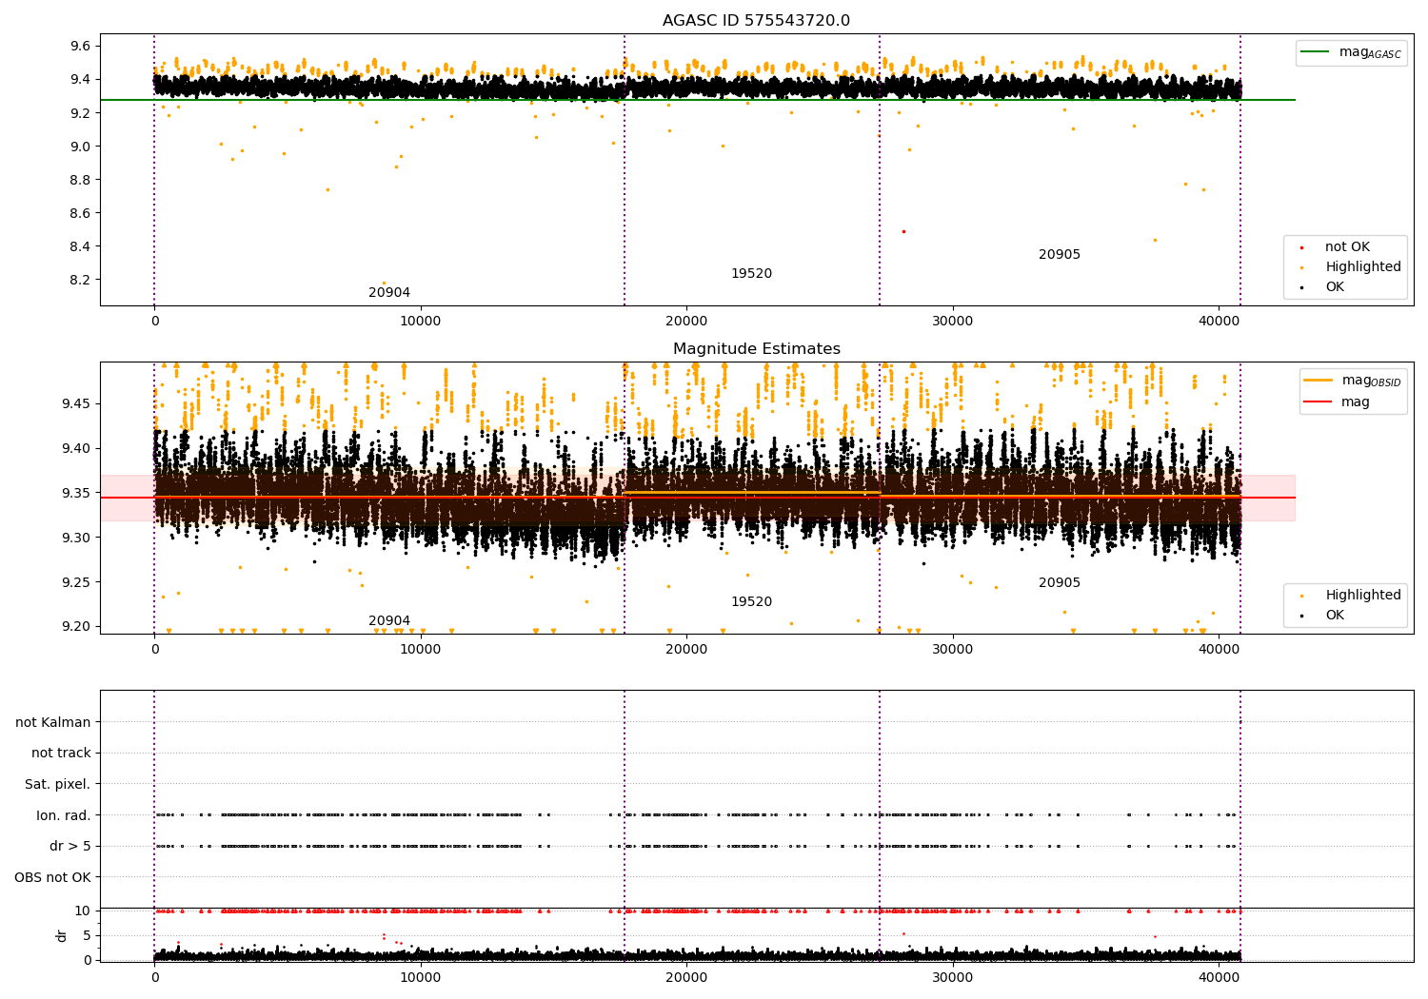This screenshot has height=999, width=1428.
Task: Click the green line legend swatch for mag AGASC
Action: click(1315, 52)
